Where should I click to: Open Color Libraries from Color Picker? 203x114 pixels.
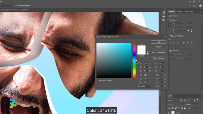(x=159, y=58)
